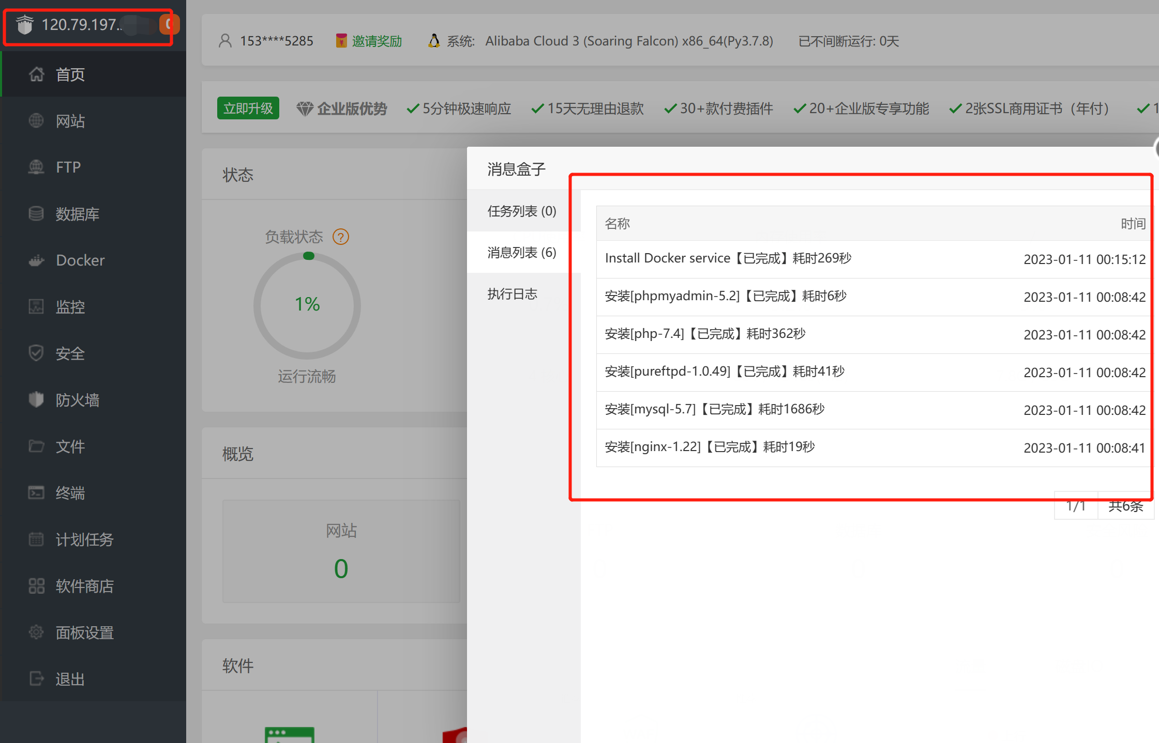1159x743 pixels.
Task: Click the 1% load status gauge
Action: 307,305
